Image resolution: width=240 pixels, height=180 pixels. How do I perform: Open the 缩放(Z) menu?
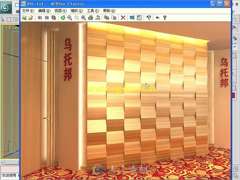(x=77, y=11)
